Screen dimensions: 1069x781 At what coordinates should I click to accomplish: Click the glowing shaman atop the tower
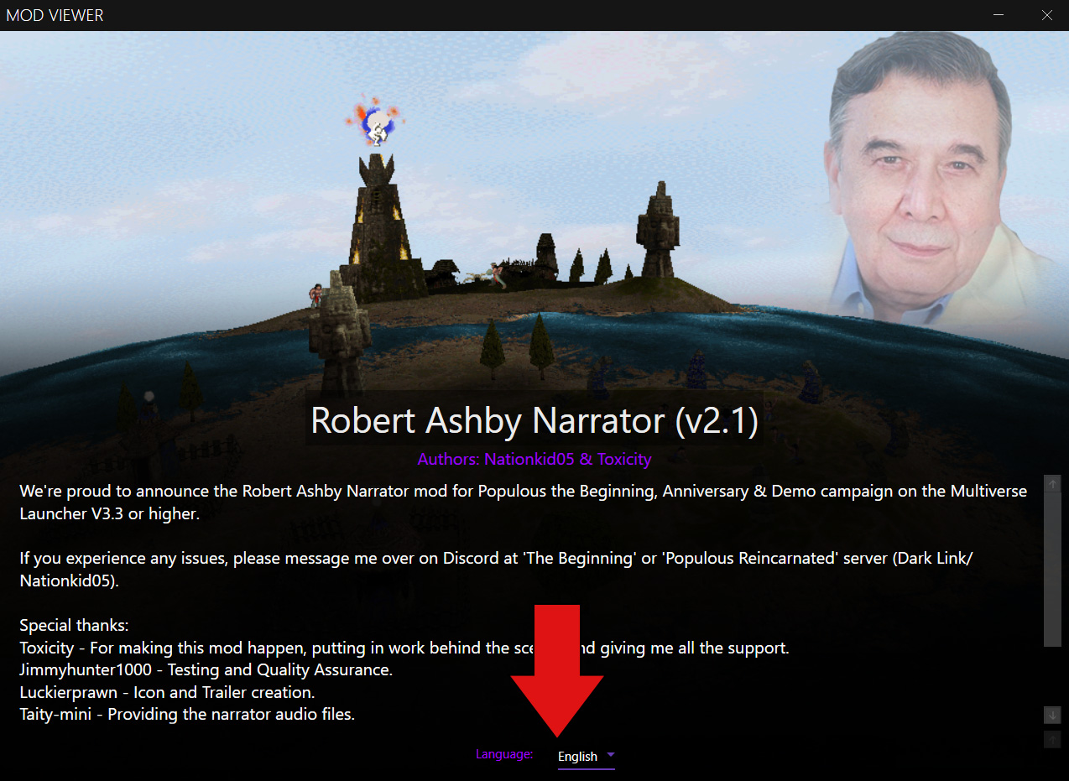pyautogui.click(x=376, y=123)
